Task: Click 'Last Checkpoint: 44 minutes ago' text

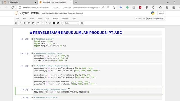Action: [x=54, y=13]
